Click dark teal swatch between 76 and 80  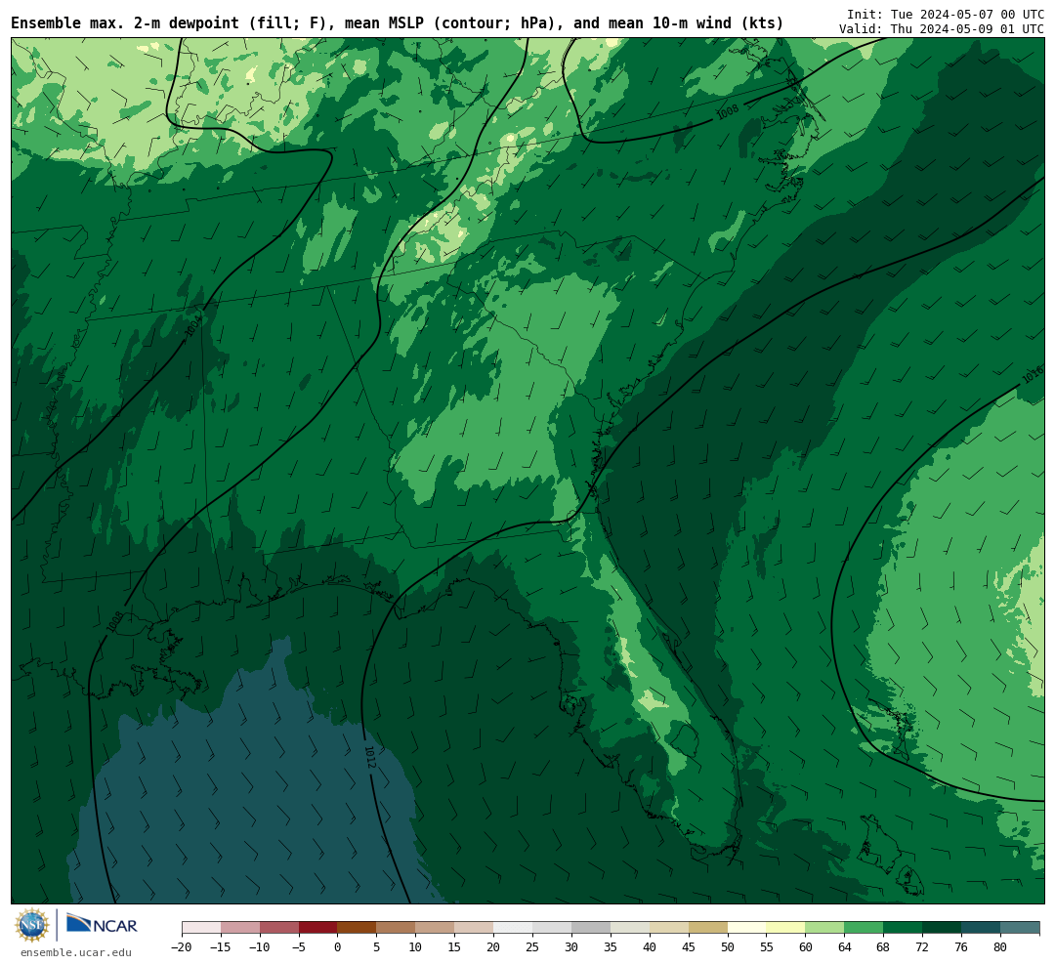(x=982, y=928)
